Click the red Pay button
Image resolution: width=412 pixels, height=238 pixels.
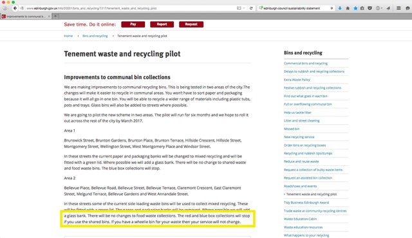click(133, 24)
